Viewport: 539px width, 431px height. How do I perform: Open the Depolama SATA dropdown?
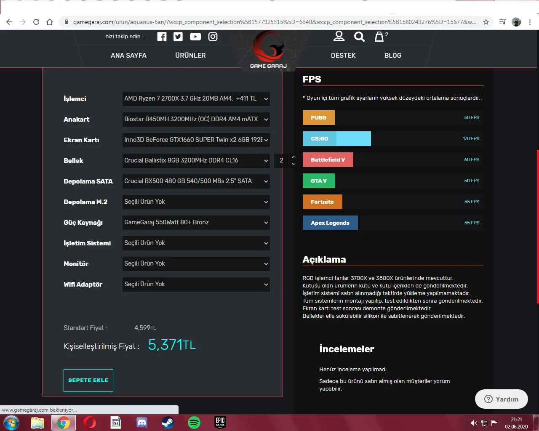pyautogui.click(x=196, y=181)
